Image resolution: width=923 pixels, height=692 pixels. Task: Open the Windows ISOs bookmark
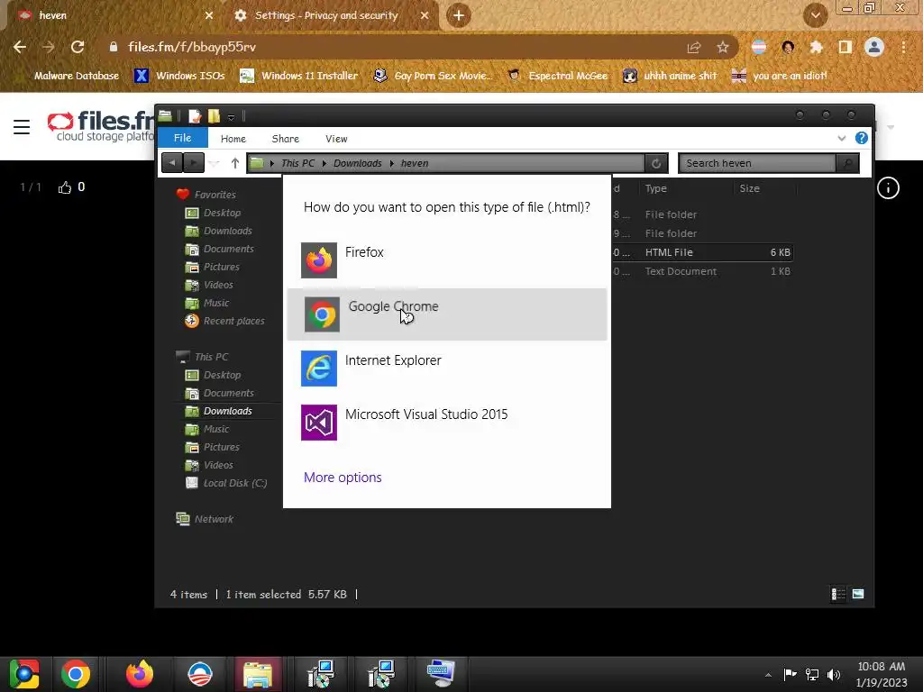tap(179, 76)
